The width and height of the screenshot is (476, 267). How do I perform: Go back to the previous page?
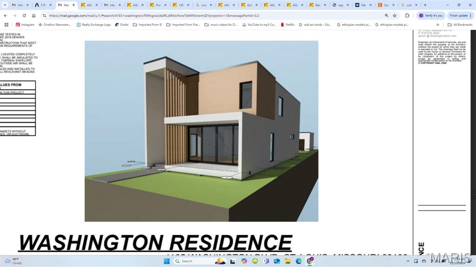6,15
